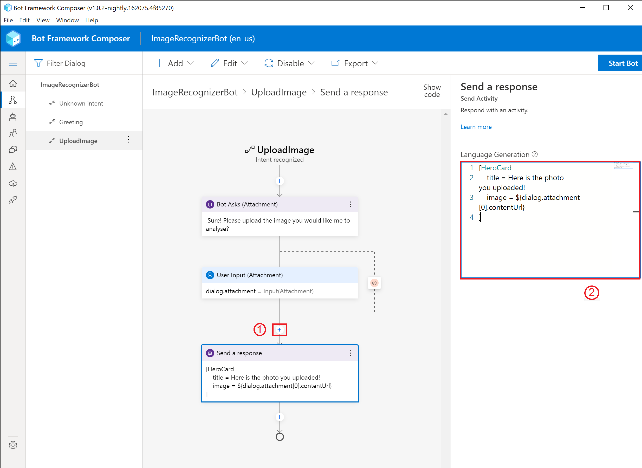
Task: Click the code editor minimap
Action: point(623,165)
